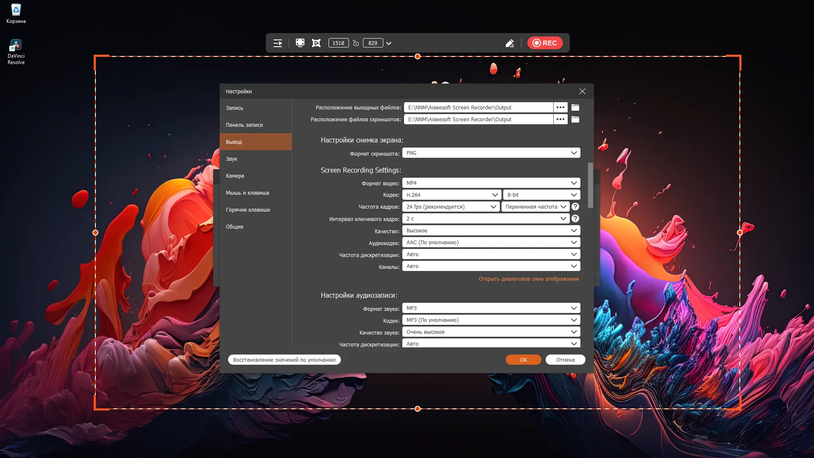Image resolution: width=814 pixels, height=458 pixels.
Task: Click the settings panel vertical scrollbar
Action: click(591, 185)
